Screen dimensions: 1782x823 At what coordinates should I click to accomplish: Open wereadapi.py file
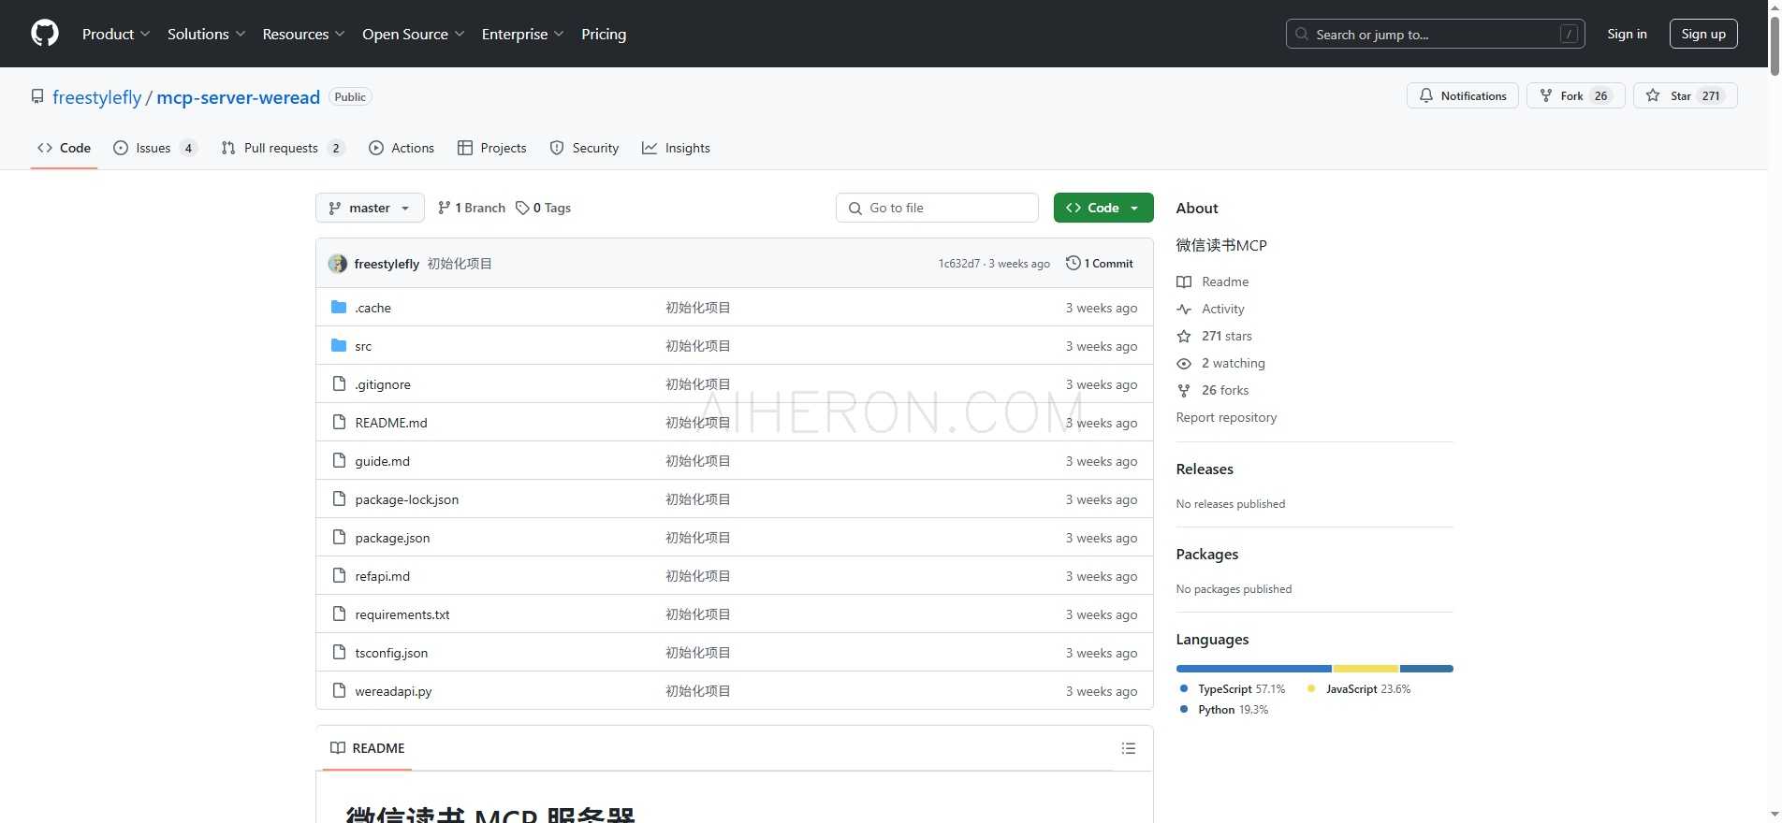[393, 691]
